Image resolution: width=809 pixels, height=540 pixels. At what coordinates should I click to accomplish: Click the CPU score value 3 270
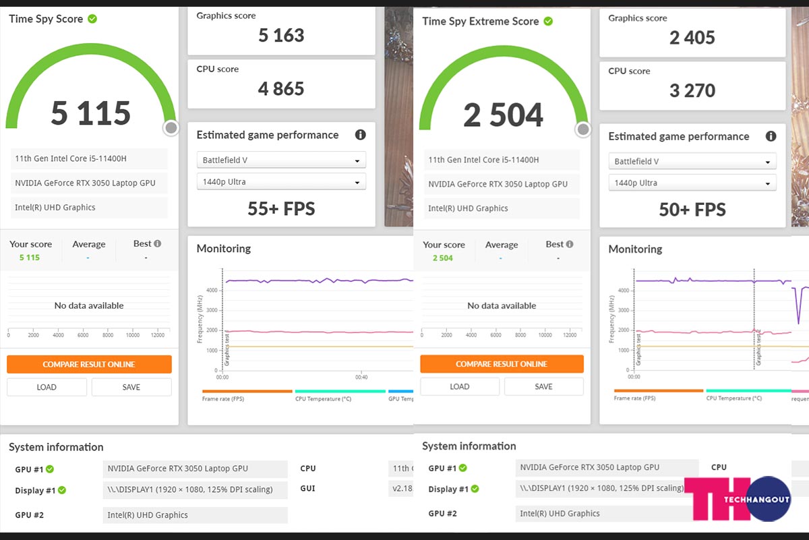pos(692,90)
